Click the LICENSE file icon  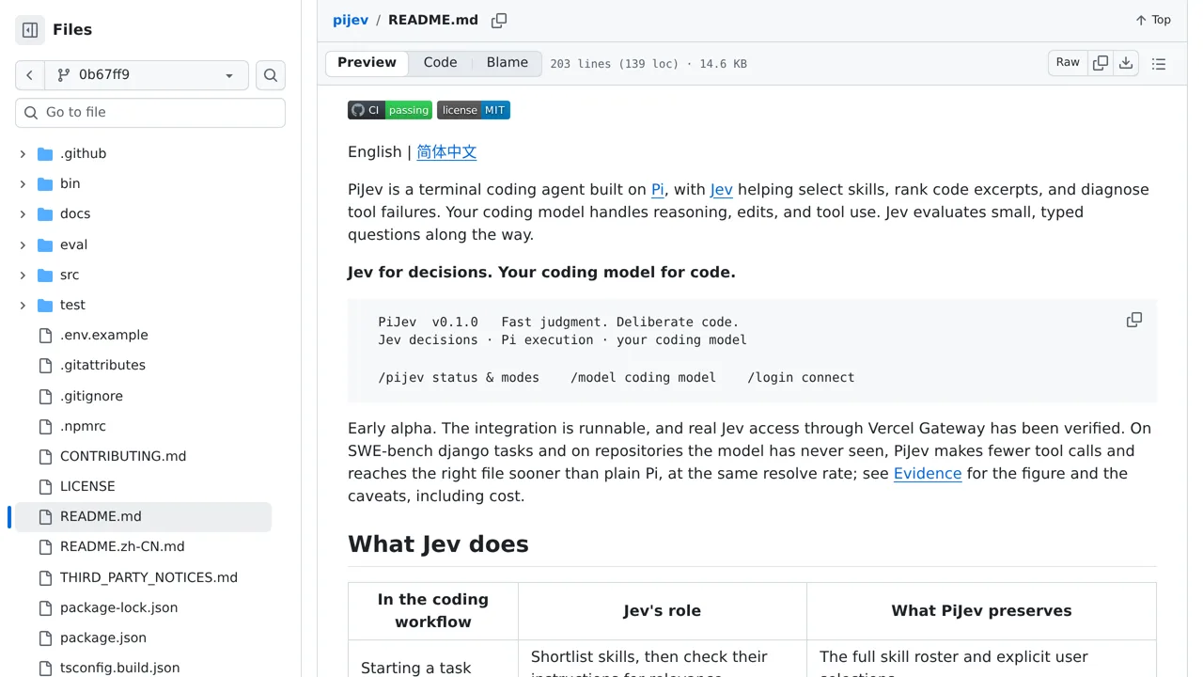pos(45,486)
